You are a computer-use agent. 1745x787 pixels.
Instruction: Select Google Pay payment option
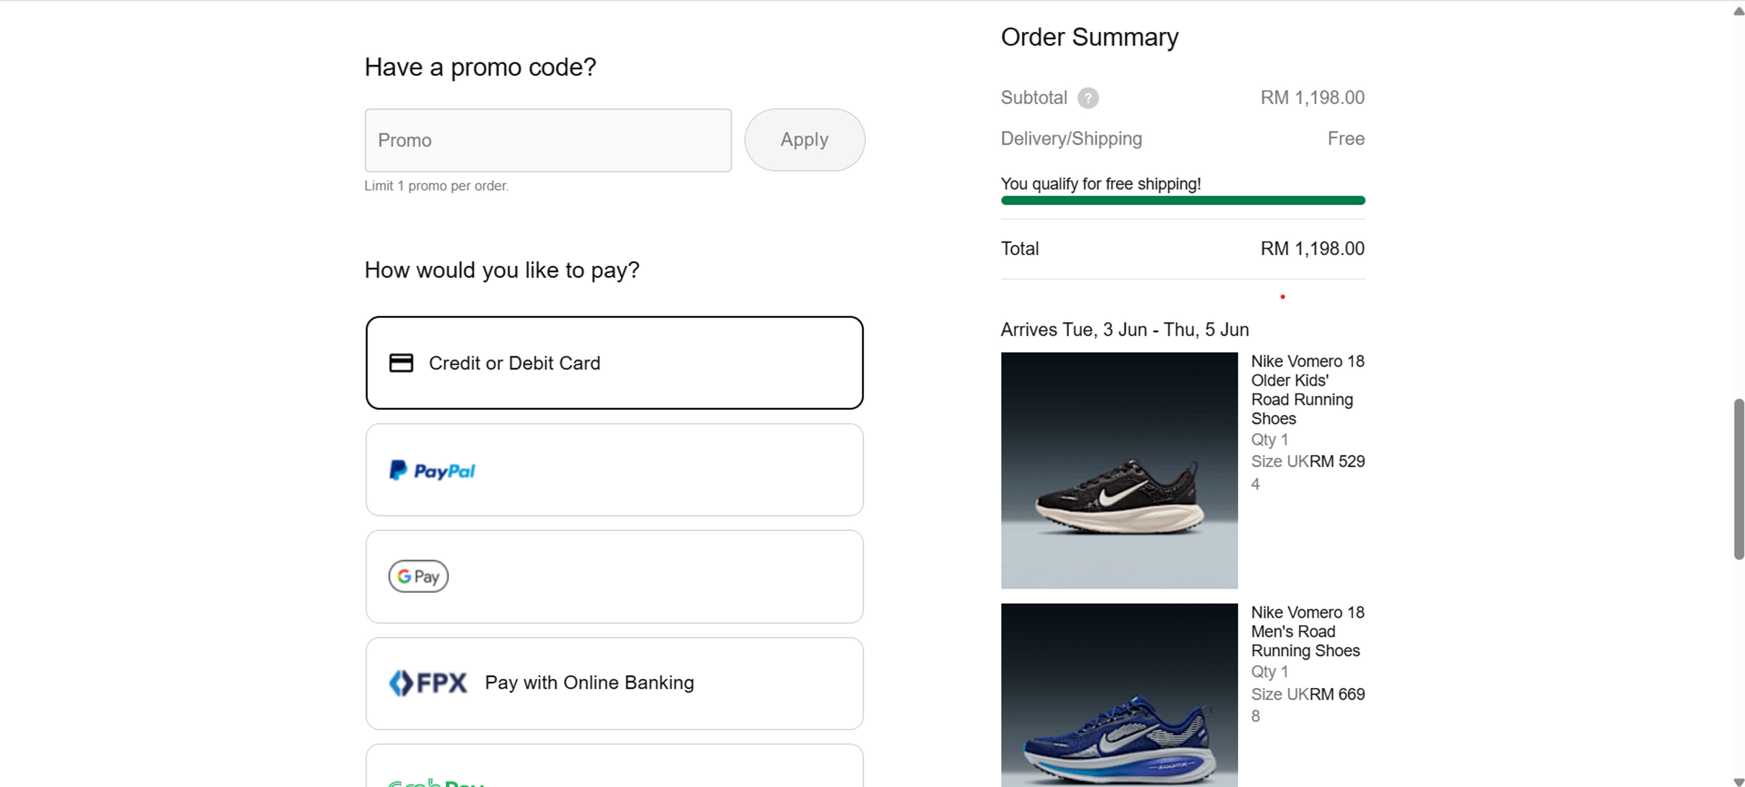click(x=614, y=576)
